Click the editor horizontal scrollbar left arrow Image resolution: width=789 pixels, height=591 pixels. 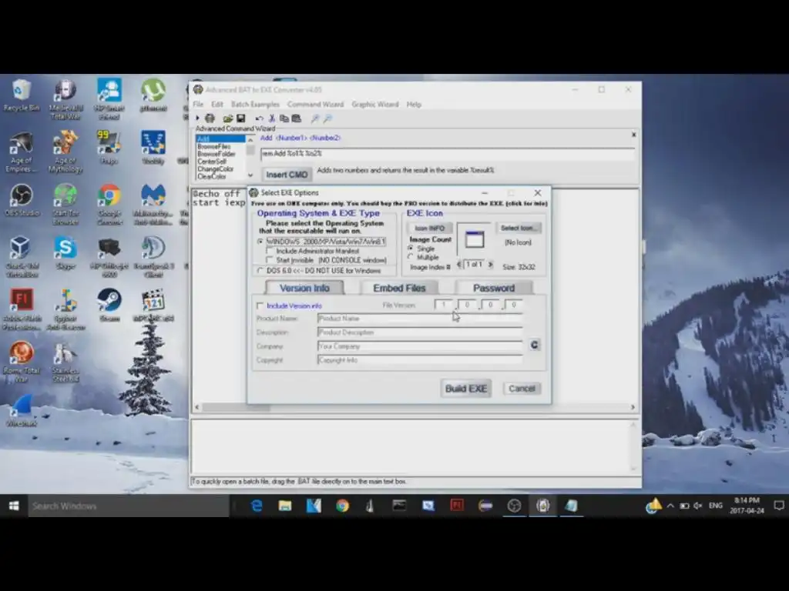point(197,407)
